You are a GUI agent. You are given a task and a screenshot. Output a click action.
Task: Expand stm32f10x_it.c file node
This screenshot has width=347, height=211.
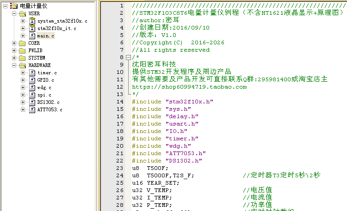pos(23,28)
